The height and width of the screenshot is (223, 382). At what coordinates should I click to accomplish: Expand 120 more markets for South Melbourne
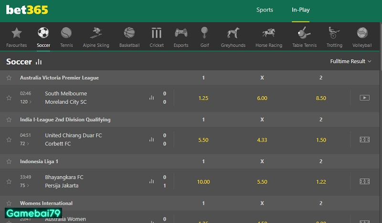coord(25,102)
